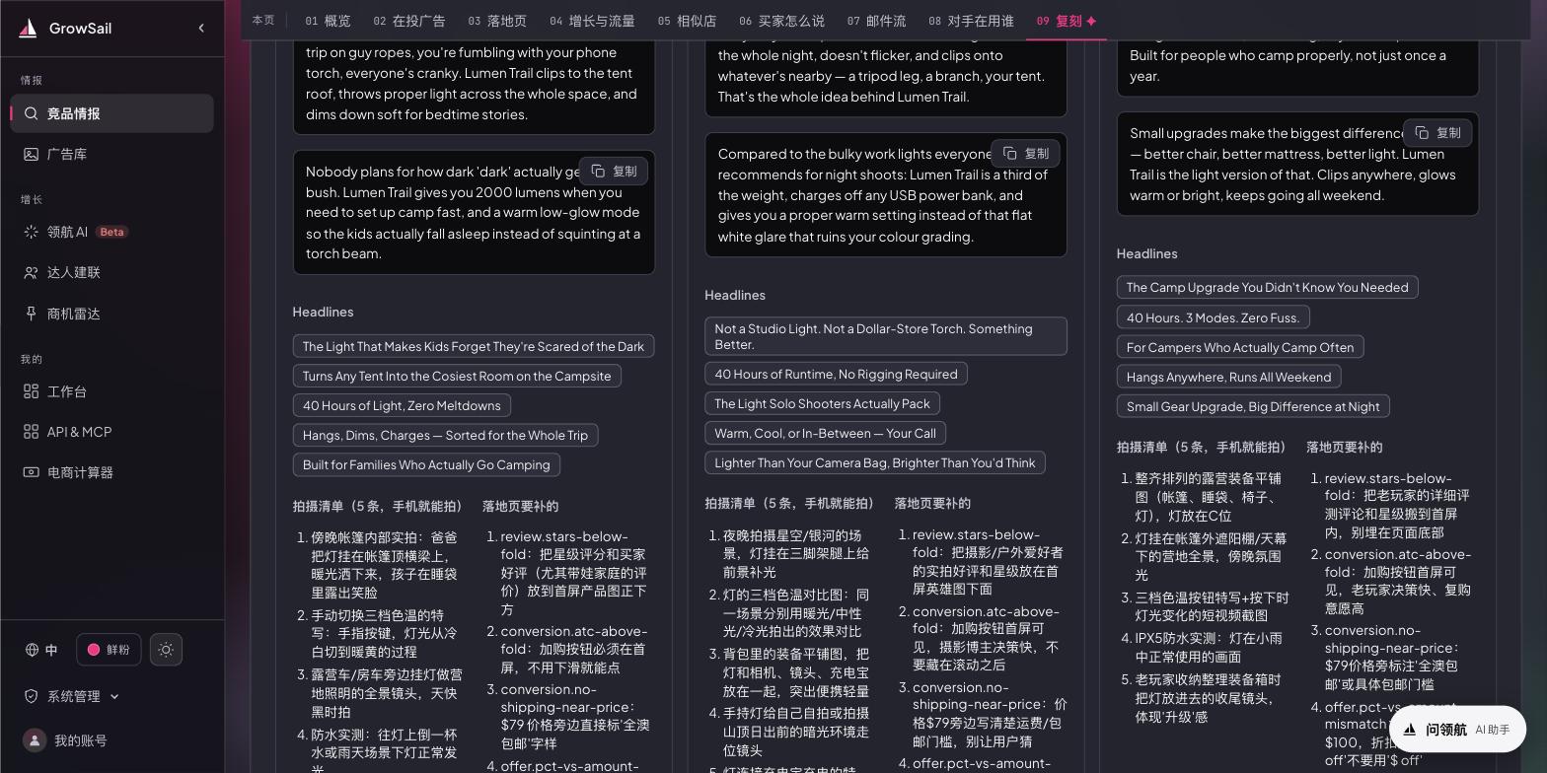Collapse the sidebar with the chevron arrow
1547x773 pixels.
tap(201, 28)
